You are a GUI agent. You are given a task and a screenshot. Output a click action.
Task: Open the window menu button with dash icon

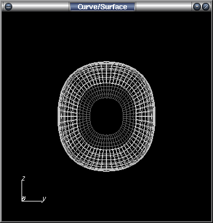point(8,6)
